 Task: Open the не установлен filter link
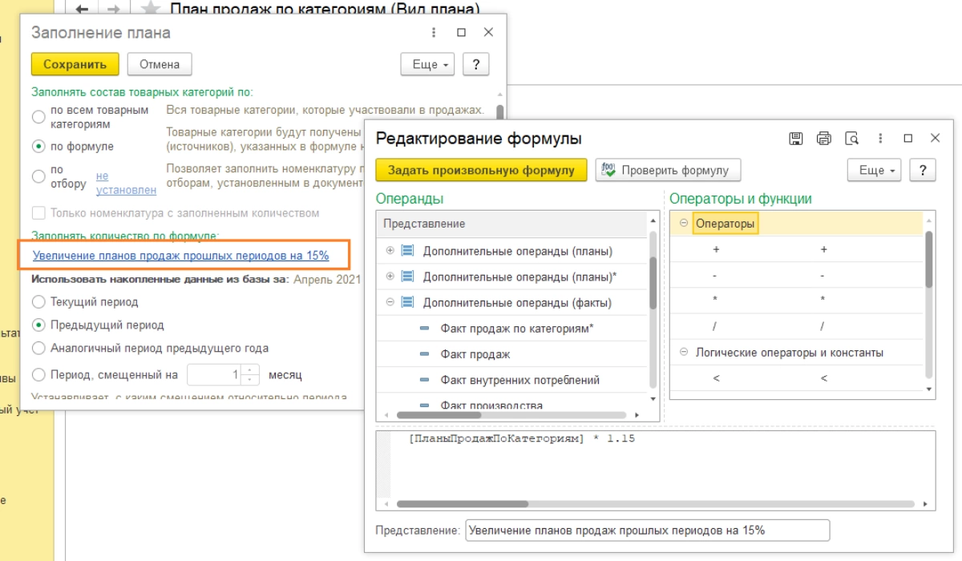coord(126,184)
